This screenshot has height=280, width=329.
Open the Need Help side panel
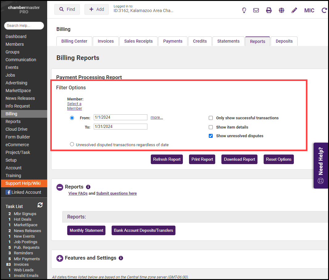click(321, 165)
